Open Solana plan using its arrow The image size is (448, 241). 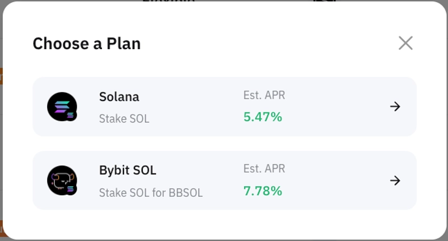(x=395, y=106)
